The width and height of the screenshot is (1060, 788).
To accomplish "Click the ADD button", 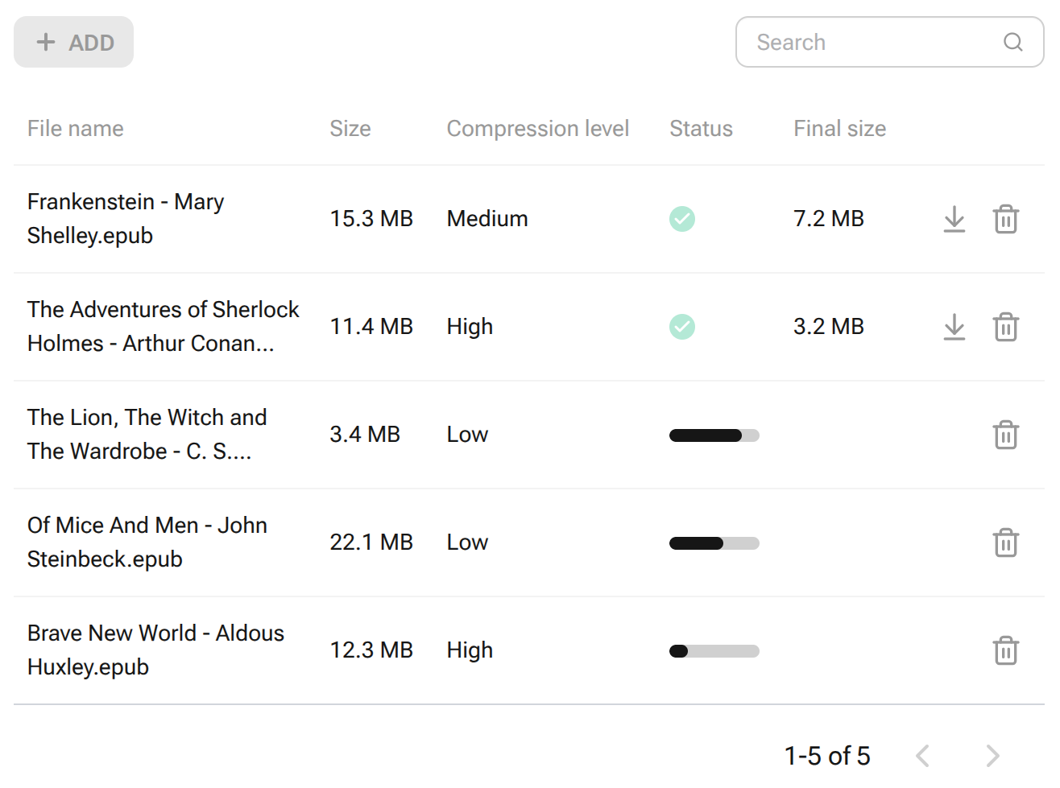I will pyautogui.click(x=73, y=42).
